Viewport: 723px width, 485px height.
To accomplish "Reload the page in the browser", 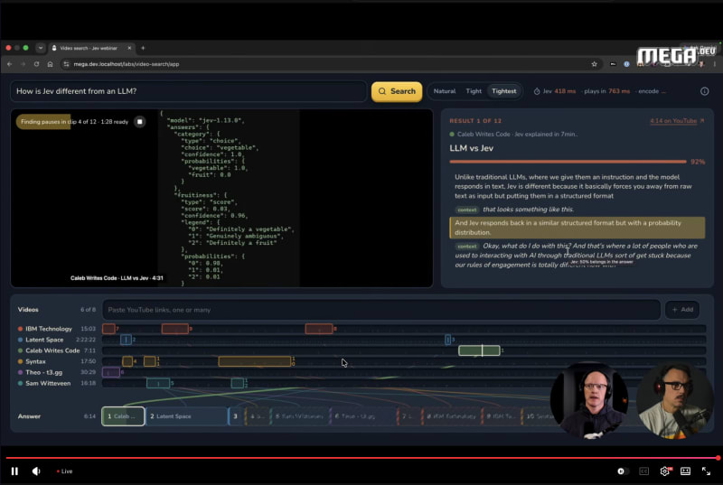I will (x=36, y=64).
